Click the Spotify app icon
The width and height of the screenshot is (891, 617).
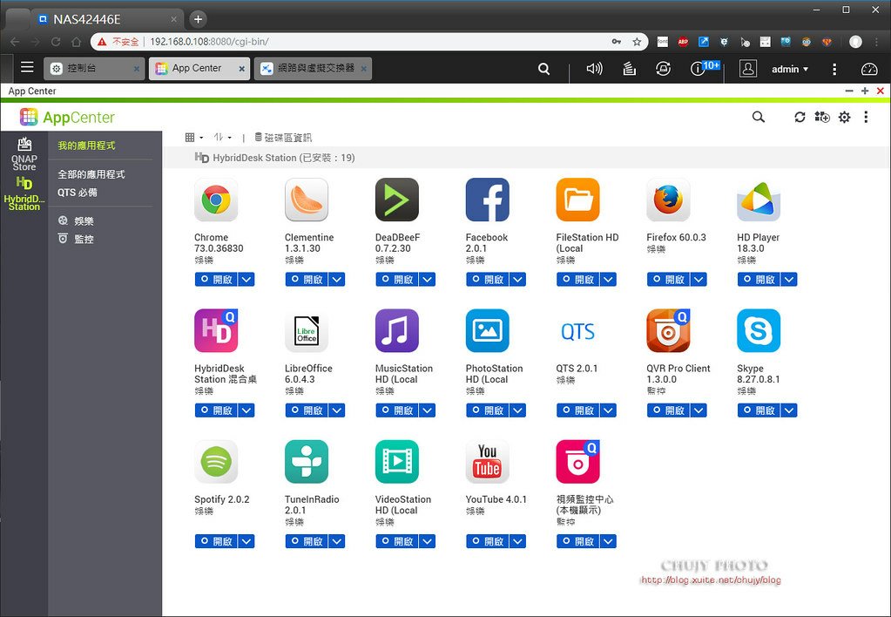216,461
